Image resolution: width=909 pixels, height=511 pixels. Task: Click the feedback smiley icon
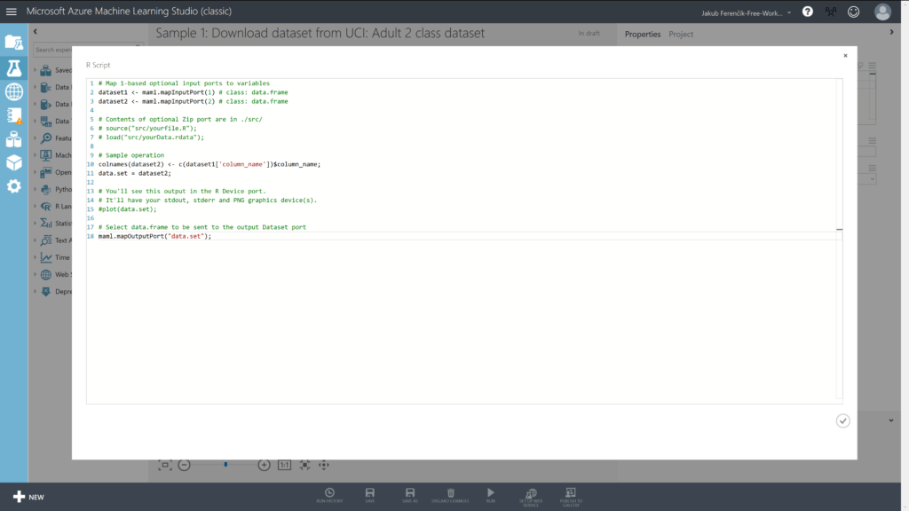(x=854, y=12)
